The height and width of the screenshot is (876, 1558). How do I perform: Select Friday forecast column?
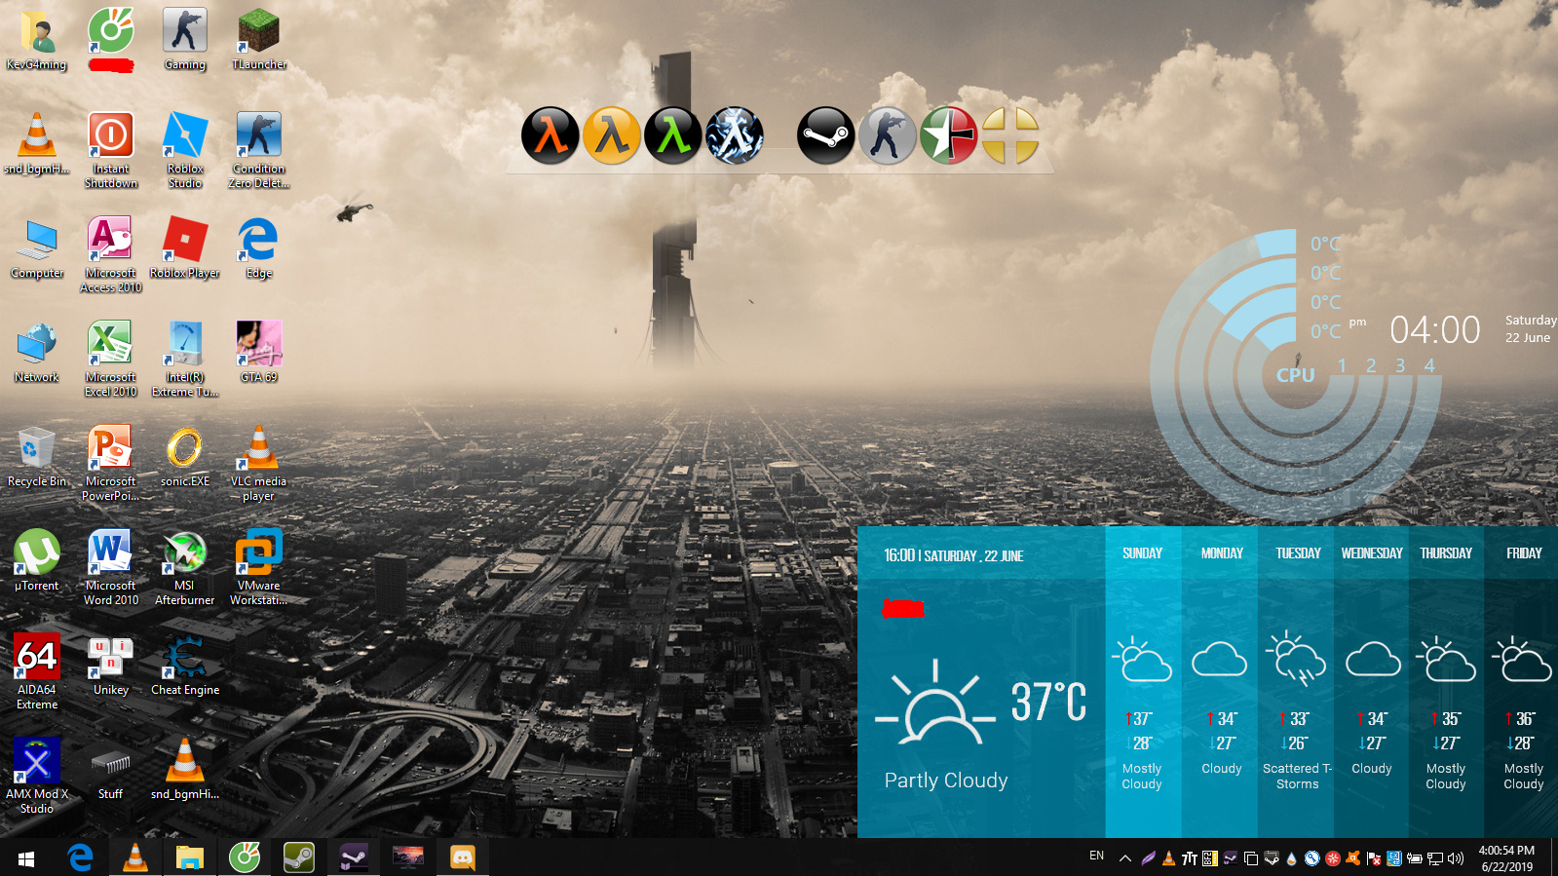click(x=1521, y=682)
